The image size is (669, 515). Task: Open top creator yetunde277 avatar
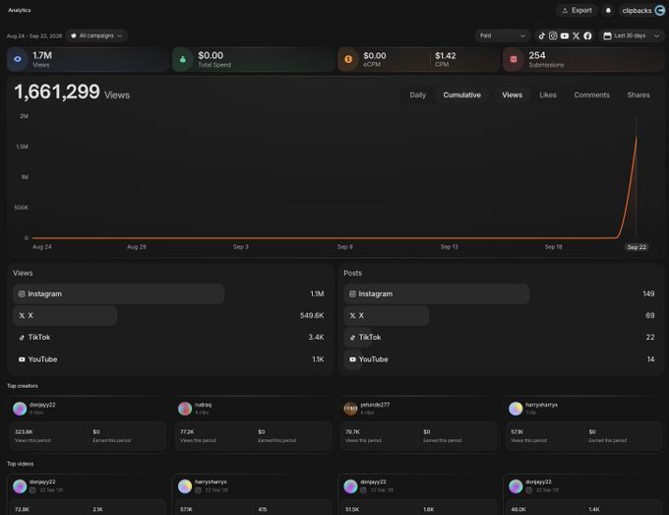350,409
